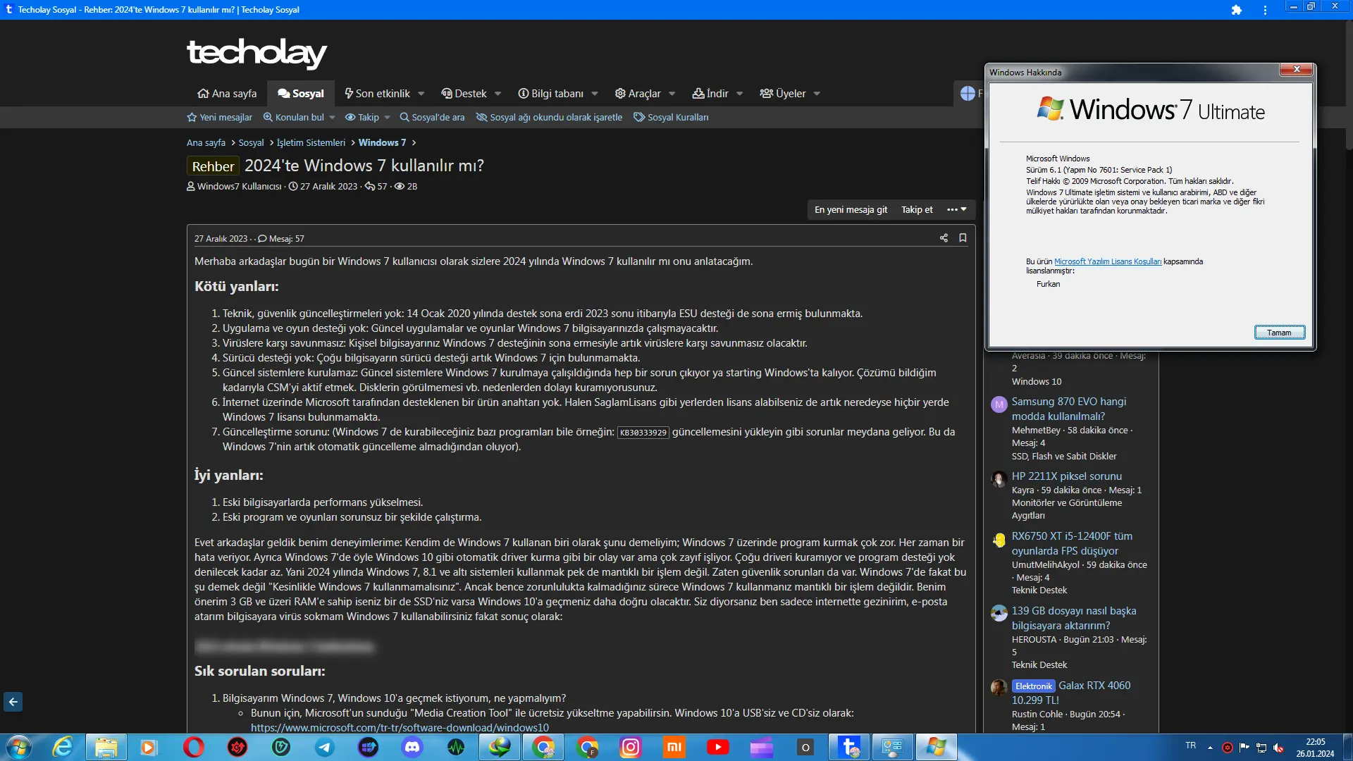
Task: Click the network tray icon
Action: point(1261,748)
